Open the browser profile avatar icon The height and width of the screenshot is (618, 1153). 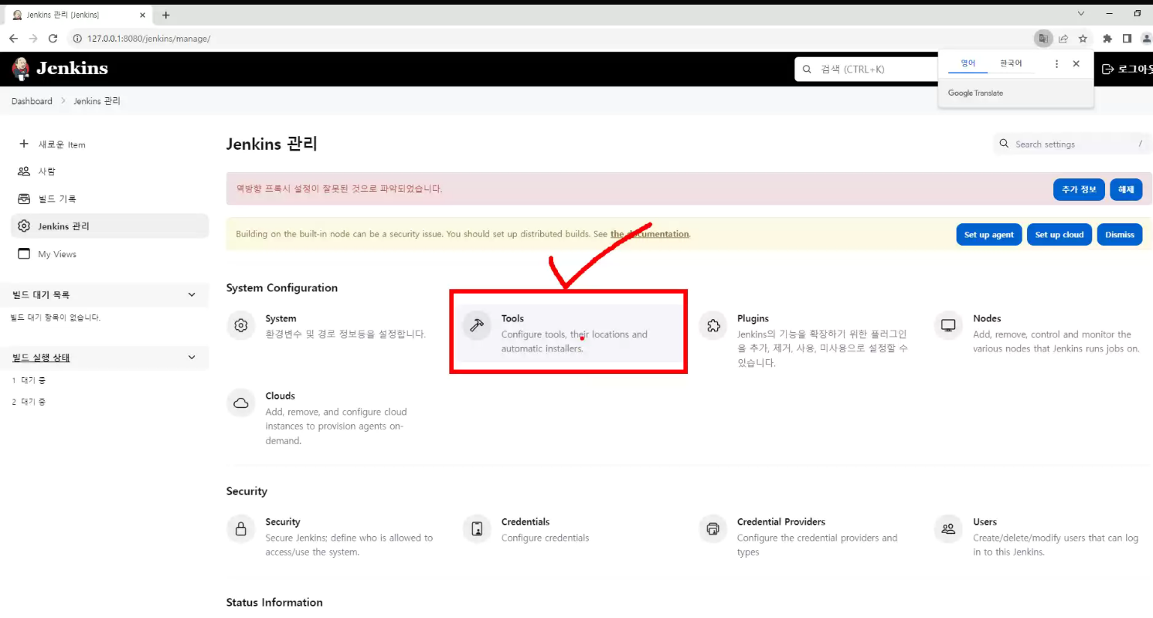tap(1147, 39)
